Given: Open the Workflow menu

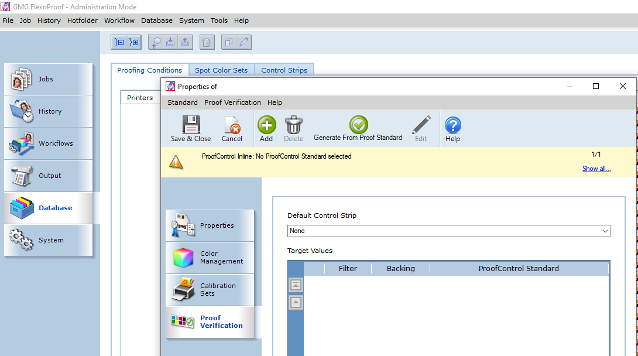Looking at the screenshot, I should (119, 20).
